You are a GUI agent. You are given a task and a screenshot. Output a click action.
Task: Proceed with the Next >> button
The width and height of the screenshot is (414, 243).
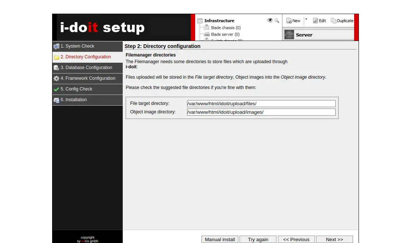(x=335, y=239)
